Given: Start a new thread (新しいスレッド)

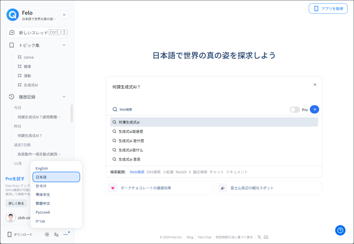Looking at the screenshot, I should 37,32.
